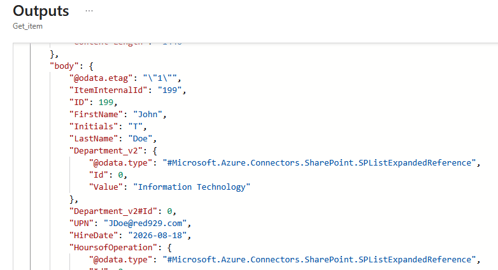Viewport: 498px width, 270px height.
Task: Click the "Initials": "T" line
Action: pyautogui.click(x=108, y=127)
